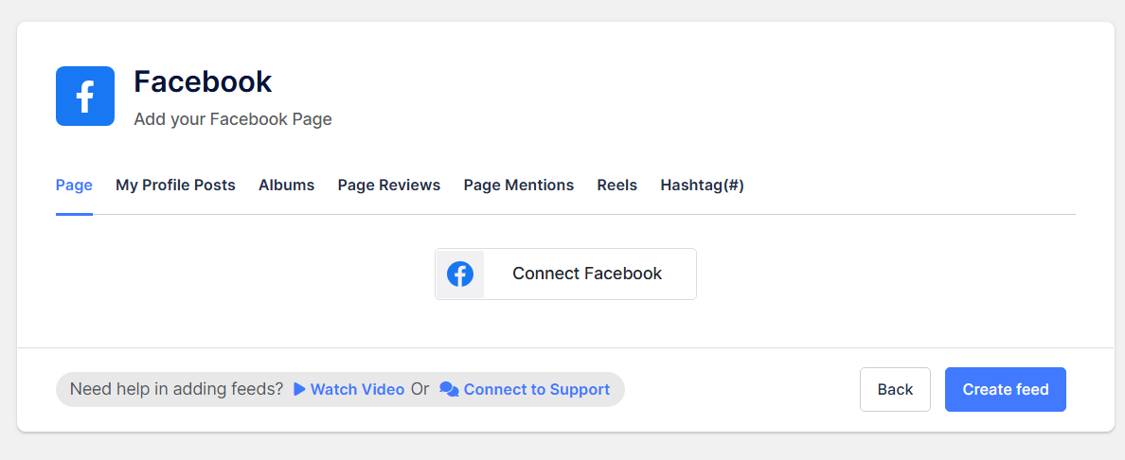
Task: Open the Albums tab
Action: click(286, 186)
